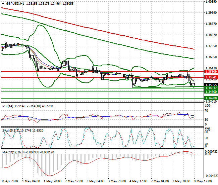Click the Stoch(5,3,3) indicator label
The image size is (218, 185).
click(11, 131)
